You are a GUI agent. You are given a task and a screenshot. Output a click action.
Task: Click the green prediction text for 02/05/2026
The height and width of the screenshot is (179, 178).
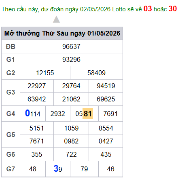[72, 9]
